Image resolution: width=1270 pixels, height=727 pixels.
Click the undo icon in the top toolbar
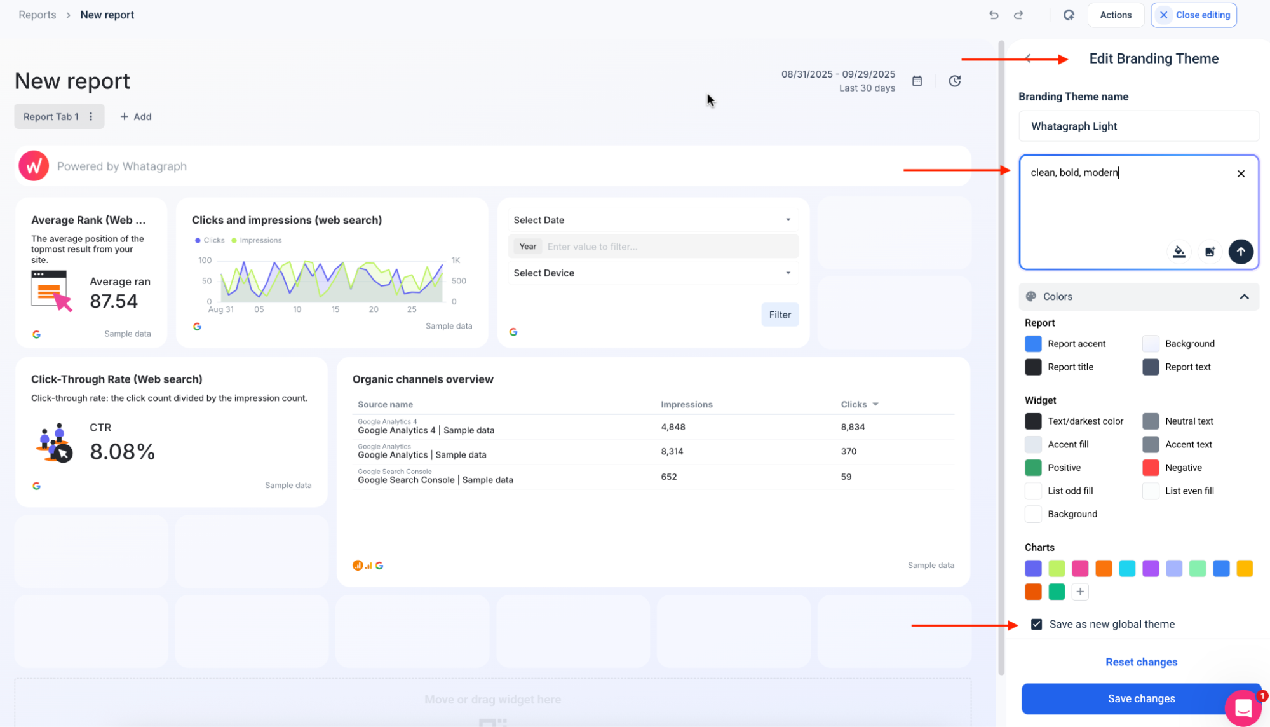coord(993,15)
